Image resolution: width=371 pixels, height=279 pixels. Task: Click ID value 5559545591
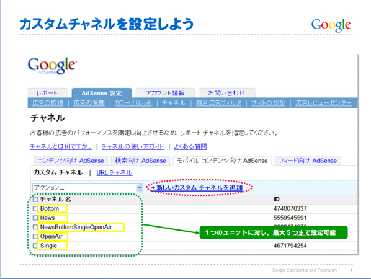click(290, 218)
